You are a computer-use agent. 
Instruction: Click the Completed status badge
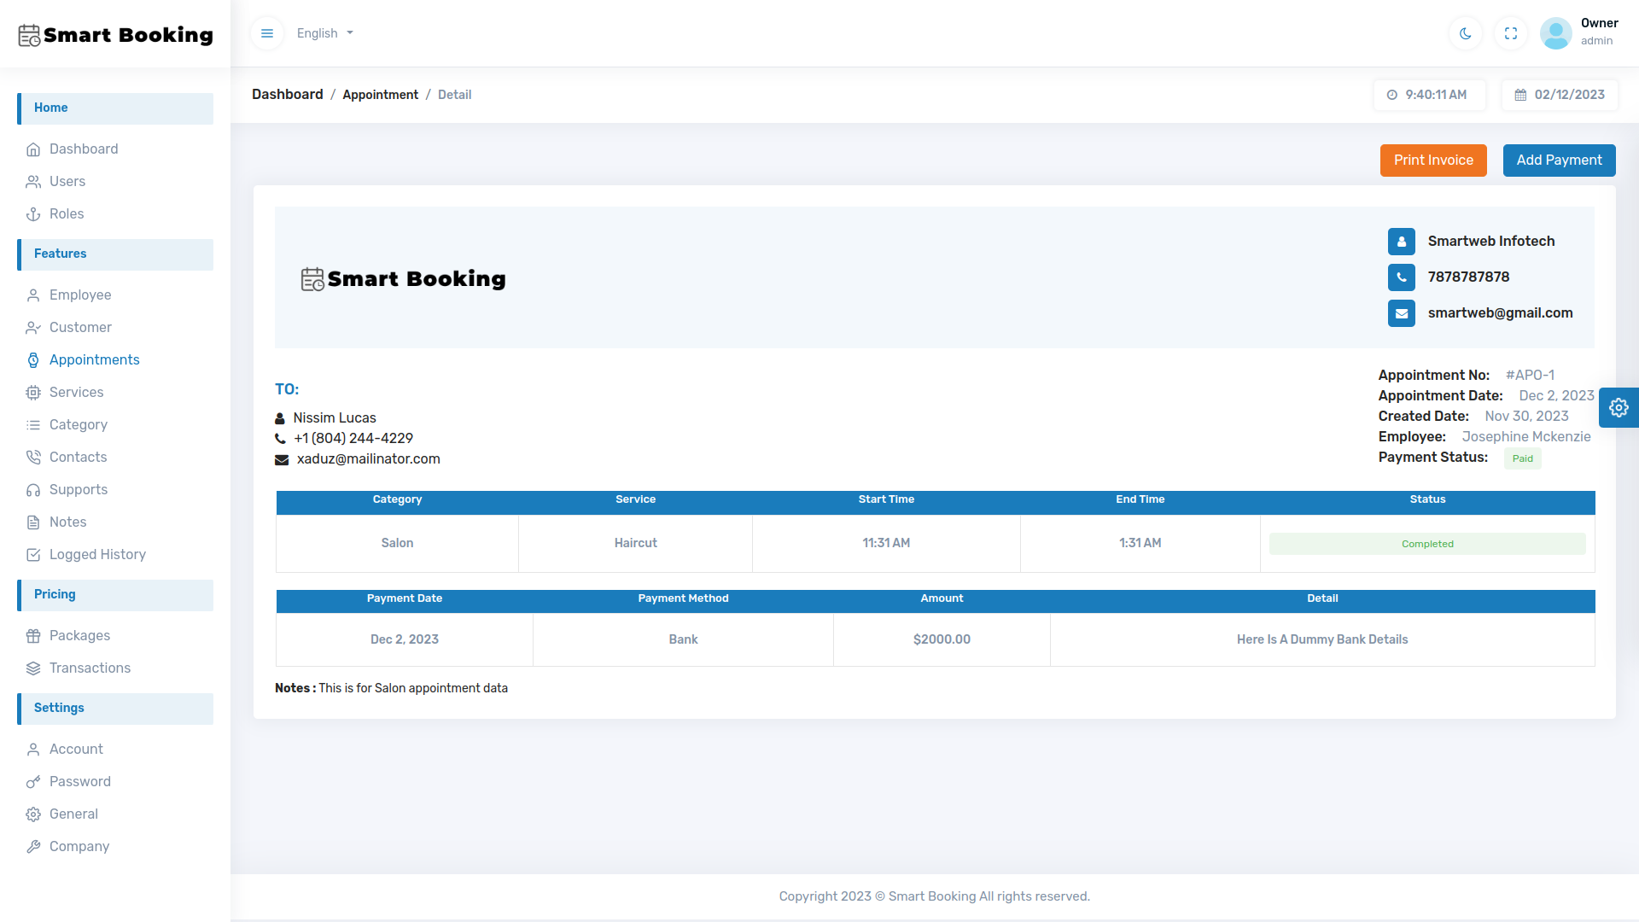click(x=1427, y=545)
